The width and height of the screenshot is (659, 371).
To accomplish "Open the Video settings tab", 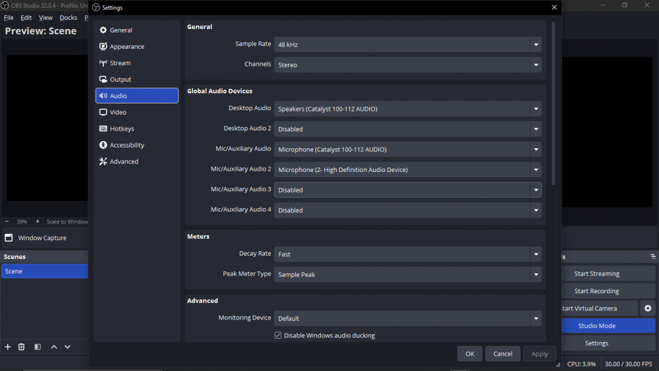I will tap(118, 112).
